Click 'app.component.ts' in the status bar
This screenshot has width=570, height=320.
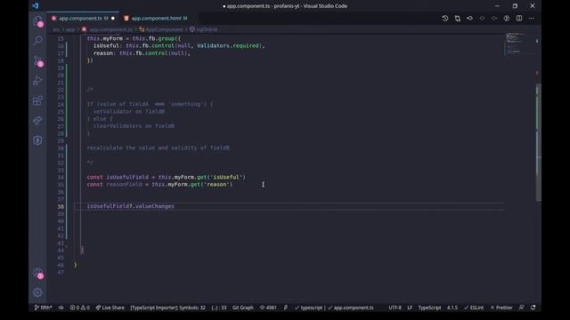click(x=351, y=308)
